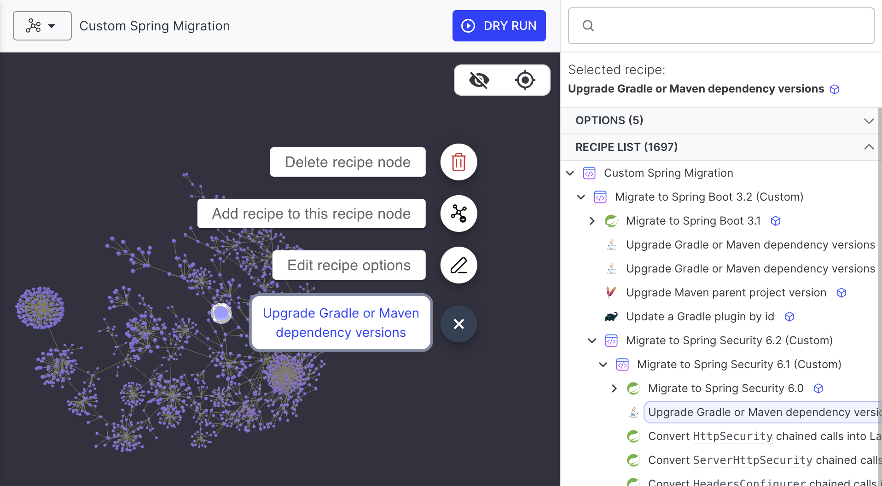Expand Migrate to Spring Security 6.0 node

click(614, 388)
